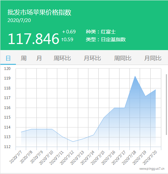Select the 日 daily tab
This screenshot has width=168, height=174.
click(8, 58)
